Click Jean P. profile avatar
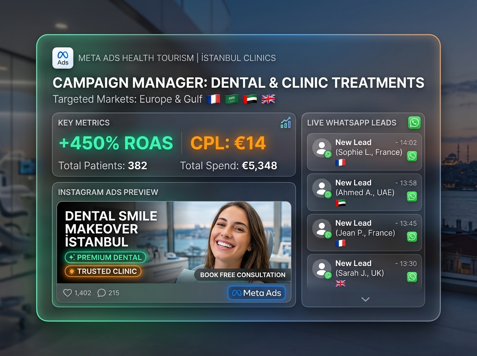Image resolution: width=477 pixels, height=356 pixels. [322, 229]
